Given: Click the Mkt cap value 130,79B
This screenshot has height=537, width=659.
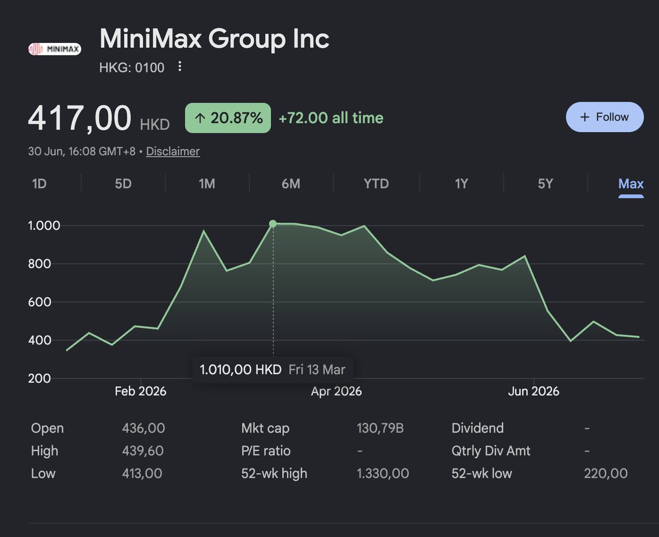Looking at the screenshot, I should pos(380,428).
